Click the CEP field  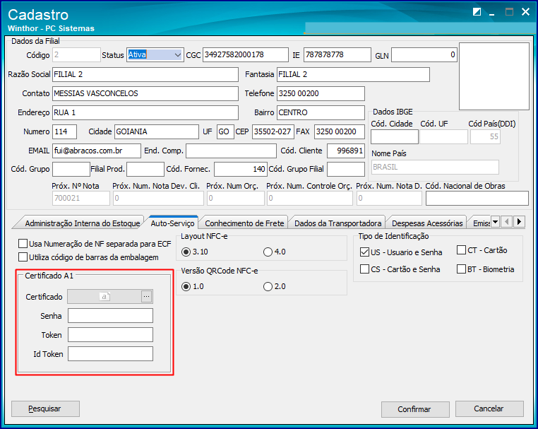click(x=273, y=131)
